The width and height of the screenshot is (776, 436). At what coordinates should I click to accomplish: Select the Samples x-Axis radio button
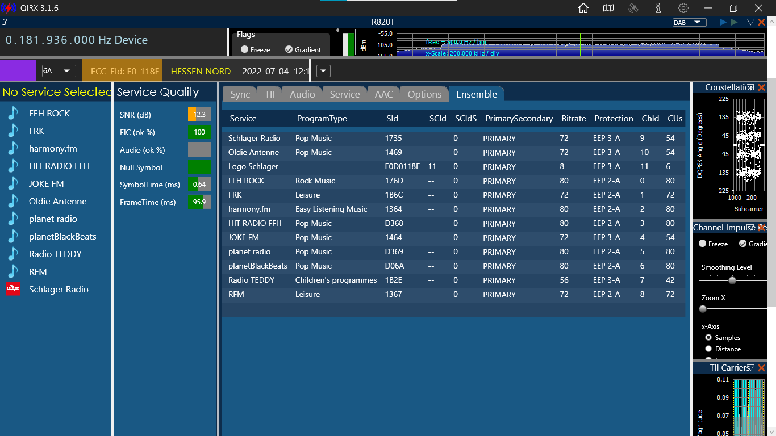[x=708, y=337]
